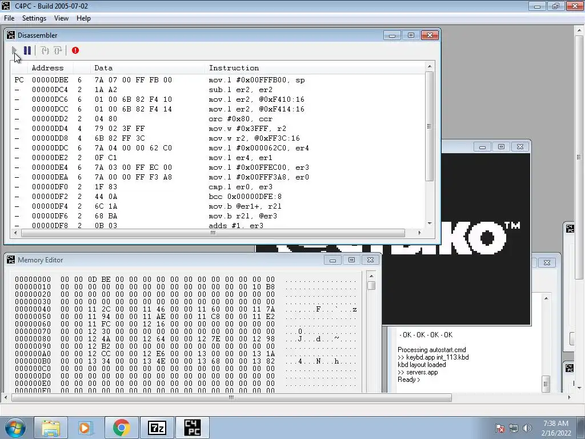The width and height of the screenshot is (585, 439).
Task: Close the Memory Editor window
Action: click(x=370, y=260)
